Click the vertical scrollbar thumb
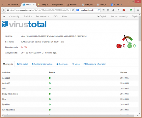 pos(140,29)
